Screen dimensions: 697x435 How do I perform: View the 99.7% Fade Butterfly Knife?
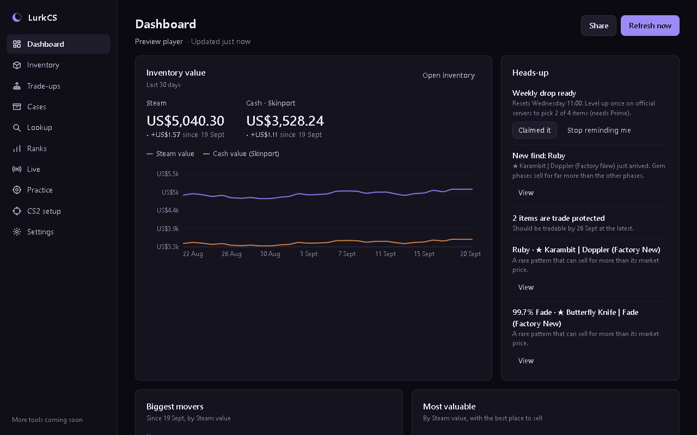(x=526, y=361)
